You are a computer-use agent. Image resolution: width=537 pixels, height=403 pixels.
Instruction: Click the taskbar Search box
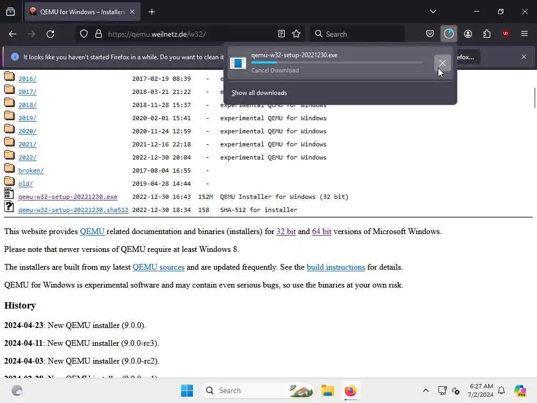(257, 390)
